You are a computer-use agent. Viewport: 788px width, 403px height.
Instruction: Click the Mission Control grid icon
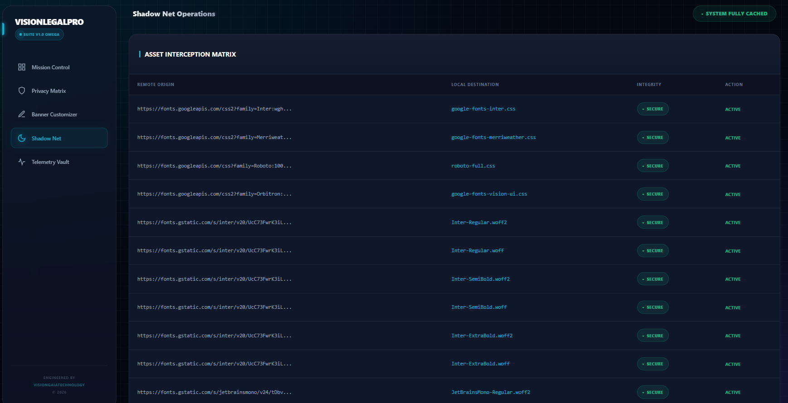(x=22, y=67)
